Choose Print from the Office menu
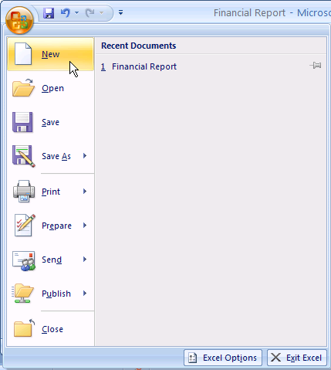 pyautogui.click(x=50, y=192)
